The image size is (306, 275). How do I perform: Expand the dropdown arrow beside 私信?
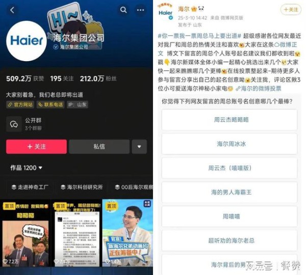click(139, 147)
